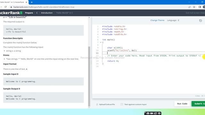Open the recorder picture-in-picture icon

155,113
